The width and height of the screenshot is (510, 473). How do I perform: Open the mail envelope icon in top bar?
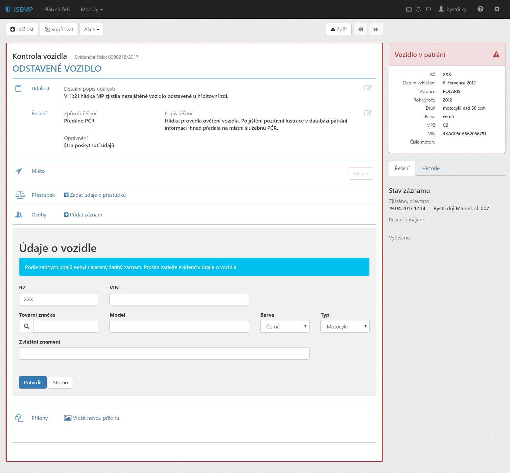click(x=409, y=9)
